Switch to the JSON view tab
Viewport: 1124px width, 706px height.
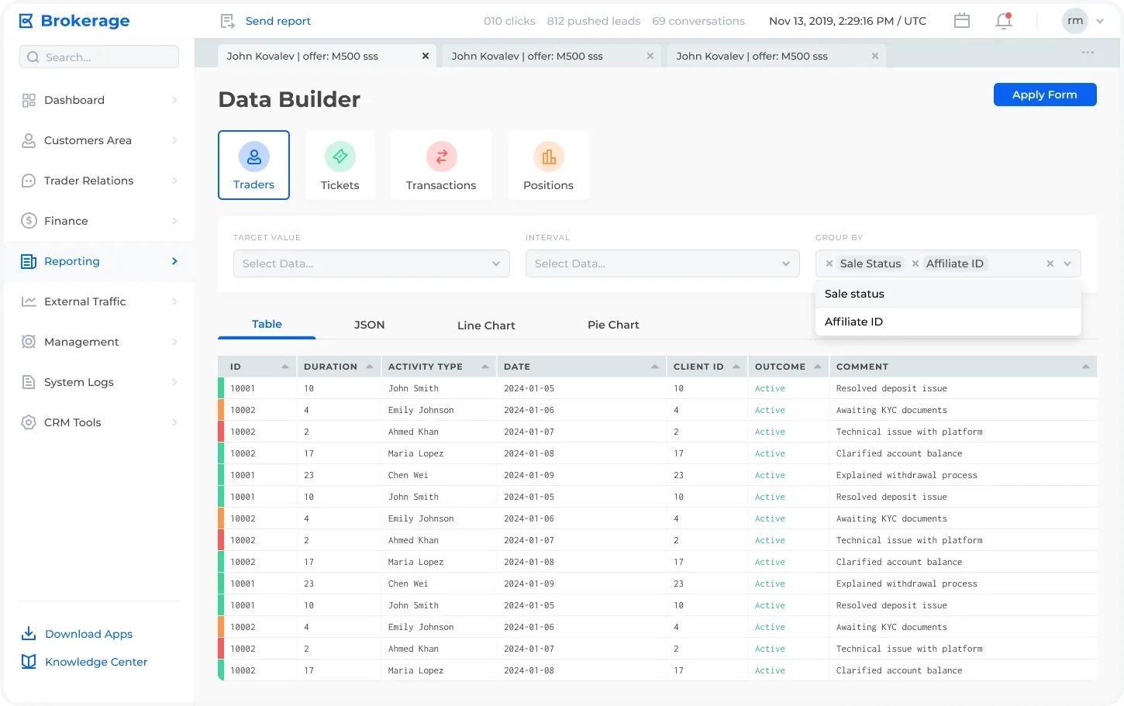pos(369,325)
